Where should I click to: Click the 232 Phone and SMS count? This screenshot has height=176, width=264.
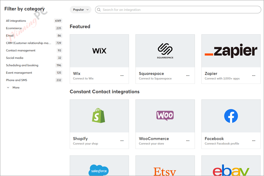(59, 80)
